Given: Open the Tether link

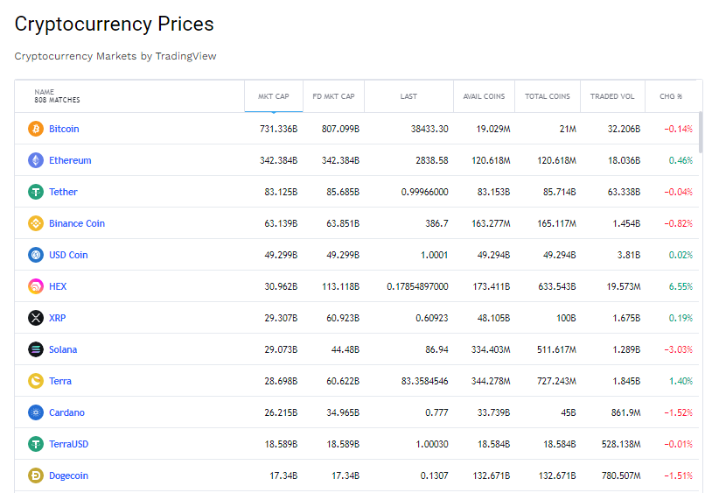Looking at the screenshot, I should pos(63,192).
